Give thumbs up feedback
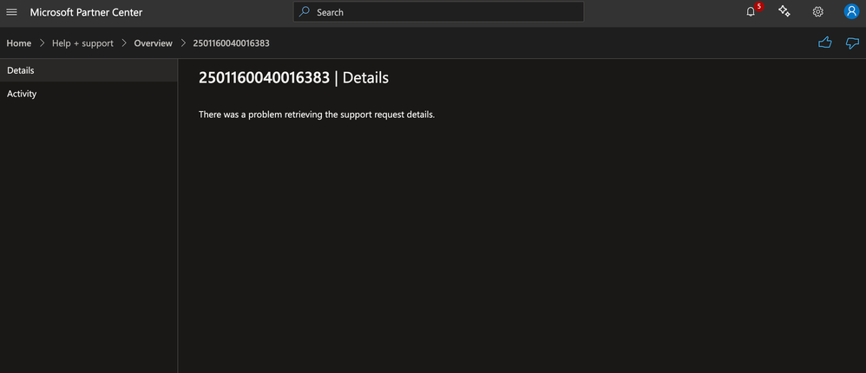Viewport: 866px width, 373px height. tap(824, 43)
